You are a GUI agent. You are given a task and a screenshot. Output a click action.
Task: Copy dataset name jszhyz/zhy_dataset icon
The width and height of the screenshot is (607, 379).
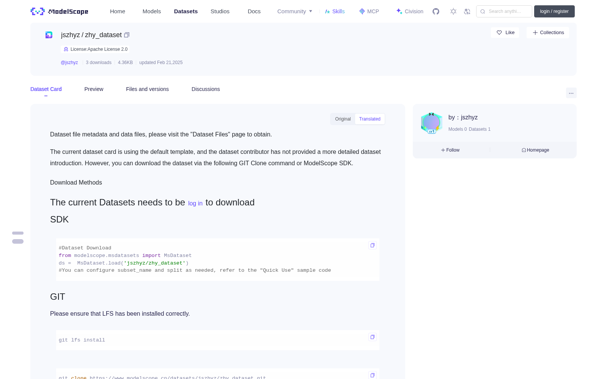(127, 35)
